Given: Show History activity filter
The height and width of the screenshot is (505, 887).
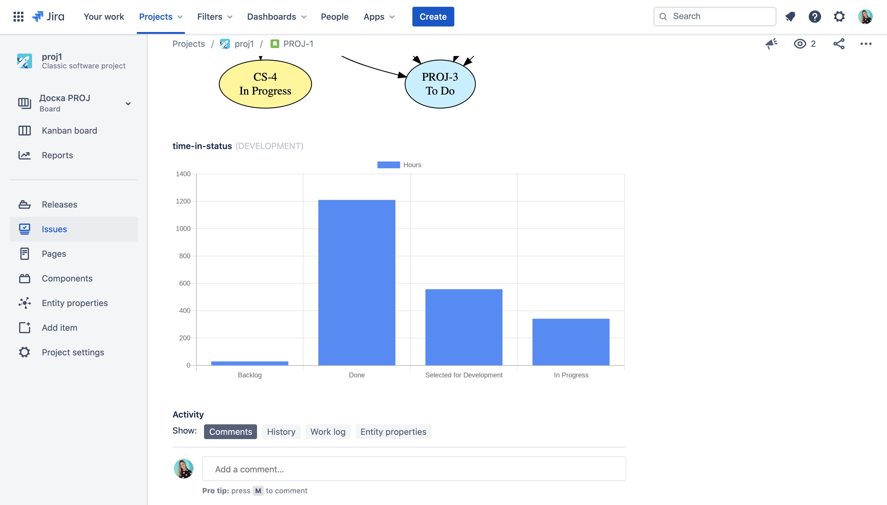Looking at the screenshot, I should [281, 431].
